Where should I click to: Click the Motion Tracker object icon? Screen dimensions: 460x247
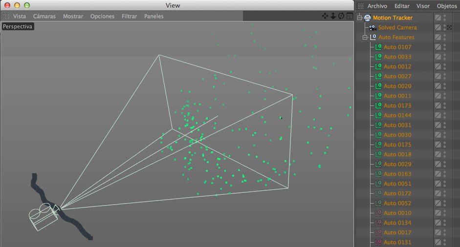point(367,18)
